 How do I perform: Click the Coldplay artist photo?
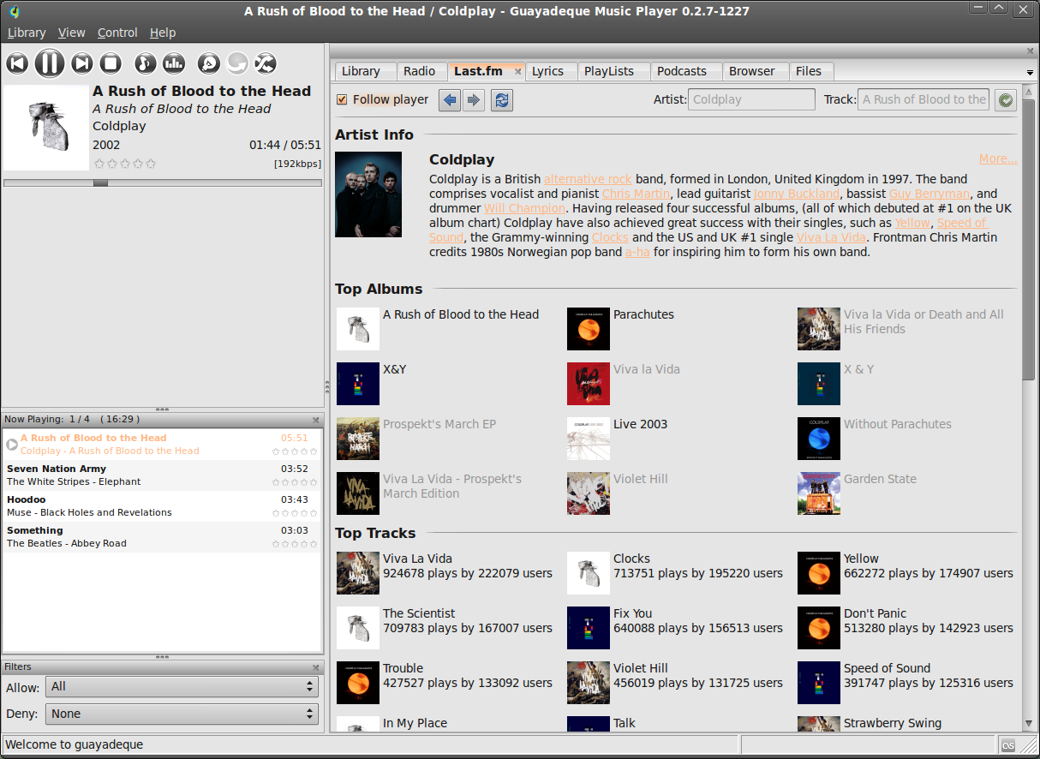click(x=368, y=194)
